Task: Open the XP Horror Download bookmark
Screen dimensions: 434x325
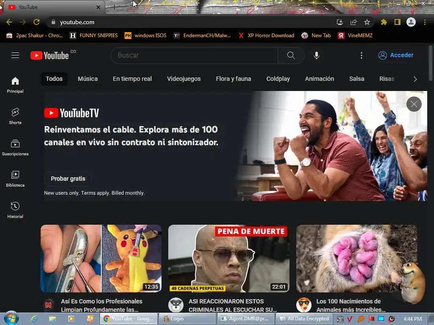Action: [x=266, y=36]
